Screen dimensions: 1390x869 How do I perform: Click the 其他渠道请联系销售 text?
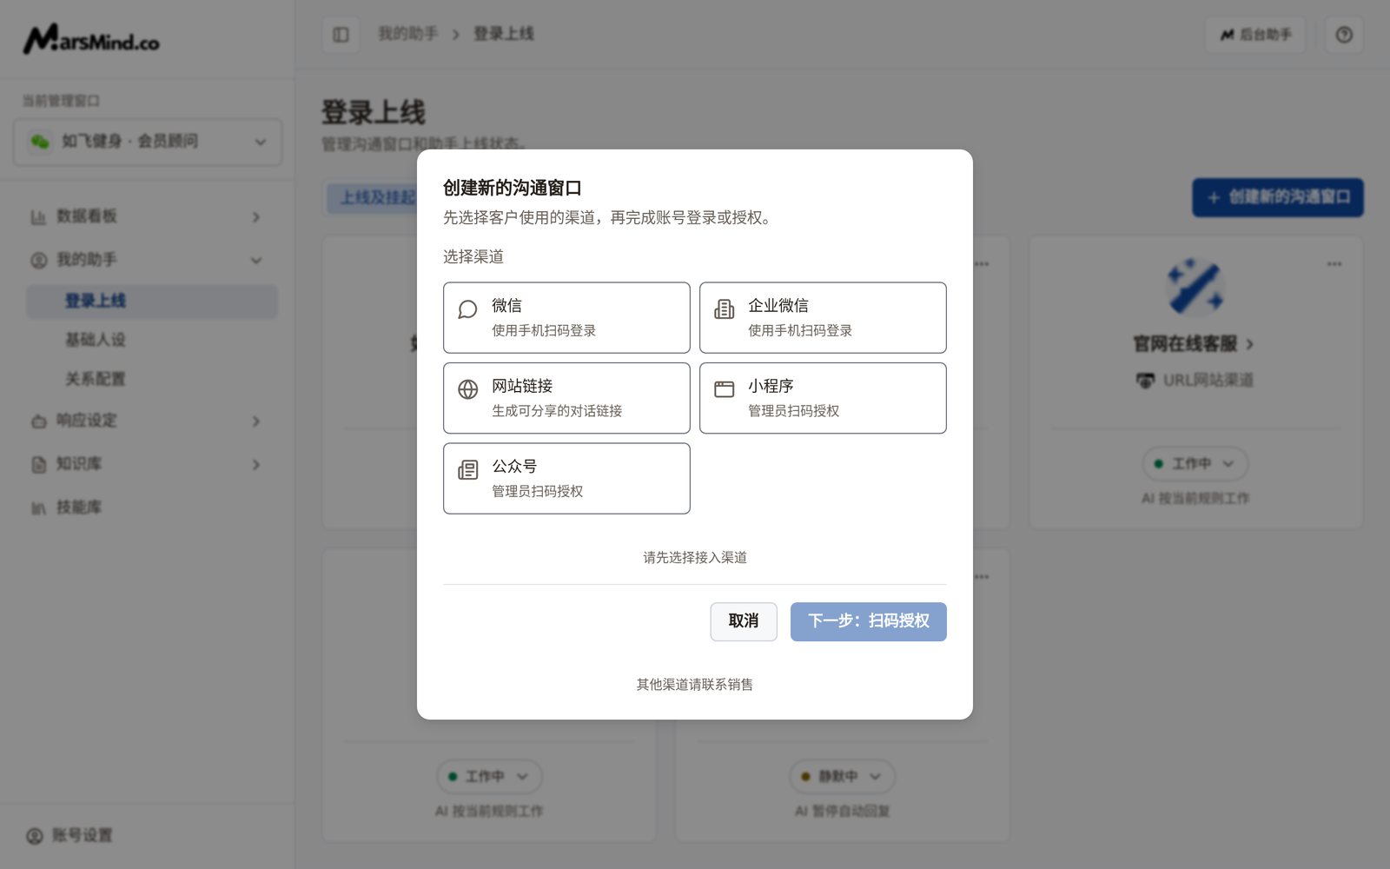pyautogui.click(x=695, y=685)
